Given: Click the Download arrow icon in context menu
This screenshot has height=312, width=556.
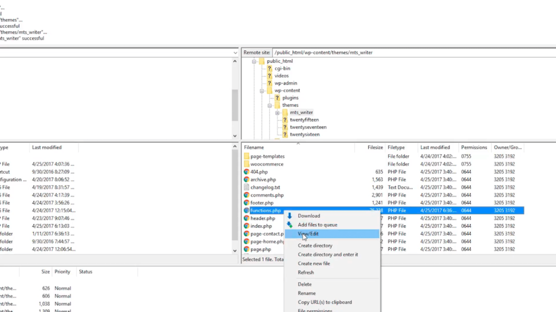Looking at the screenshot, I should 290,216.
